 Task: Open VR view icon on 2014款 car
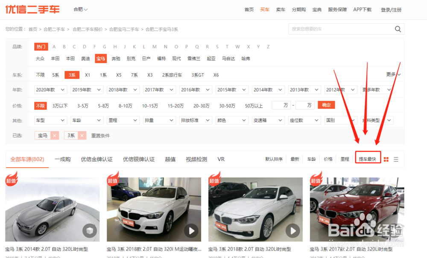pos(90,231)
